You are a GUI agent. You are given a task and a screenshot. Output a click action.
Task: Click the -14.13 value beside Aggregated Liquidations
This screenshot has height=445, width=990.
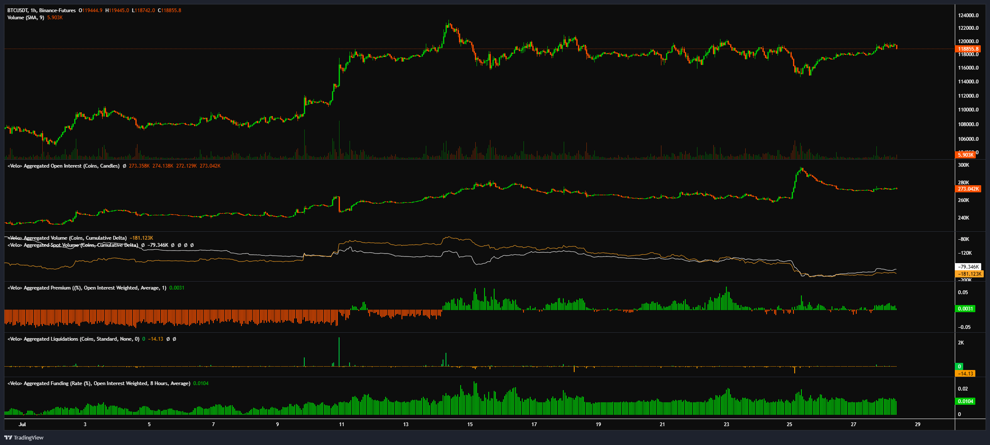point(155,339)
